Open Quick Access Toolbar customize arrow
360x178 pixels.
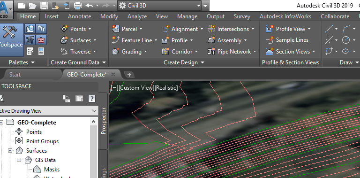click(x=205, y=5)
